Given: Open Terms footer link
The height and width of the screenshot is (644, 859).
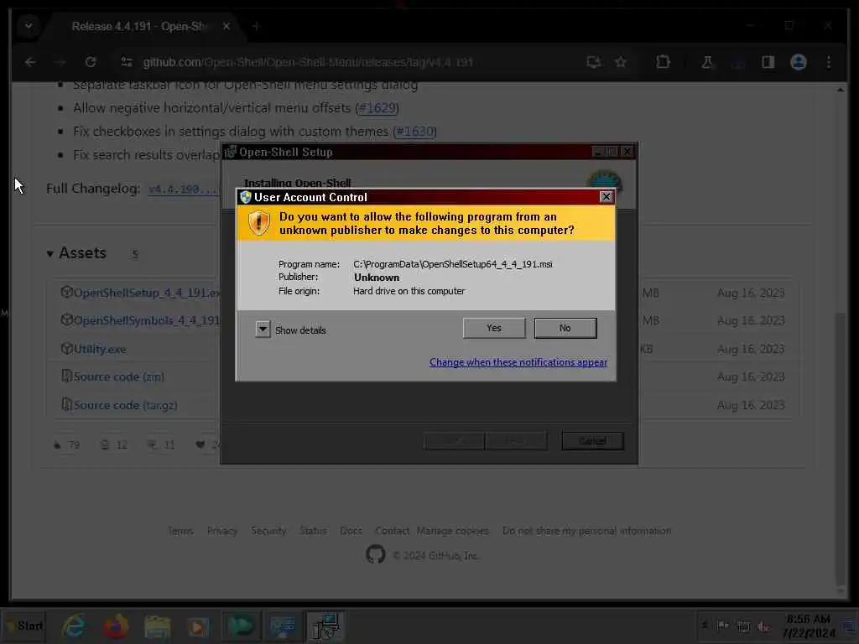Looking at the screenshot, I should point(180,531).
